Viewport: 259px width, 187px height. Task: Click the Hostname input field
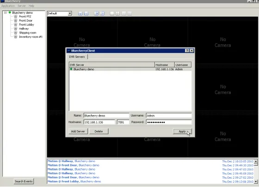click(x=99, y=122)
